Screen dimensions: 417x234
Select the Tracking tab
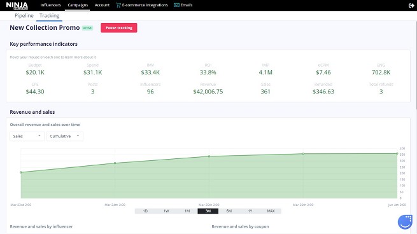[x=50, y=16]
